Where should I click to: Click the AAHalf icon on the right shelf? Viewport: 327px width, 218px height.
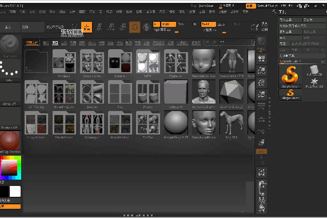coord(261,94)
